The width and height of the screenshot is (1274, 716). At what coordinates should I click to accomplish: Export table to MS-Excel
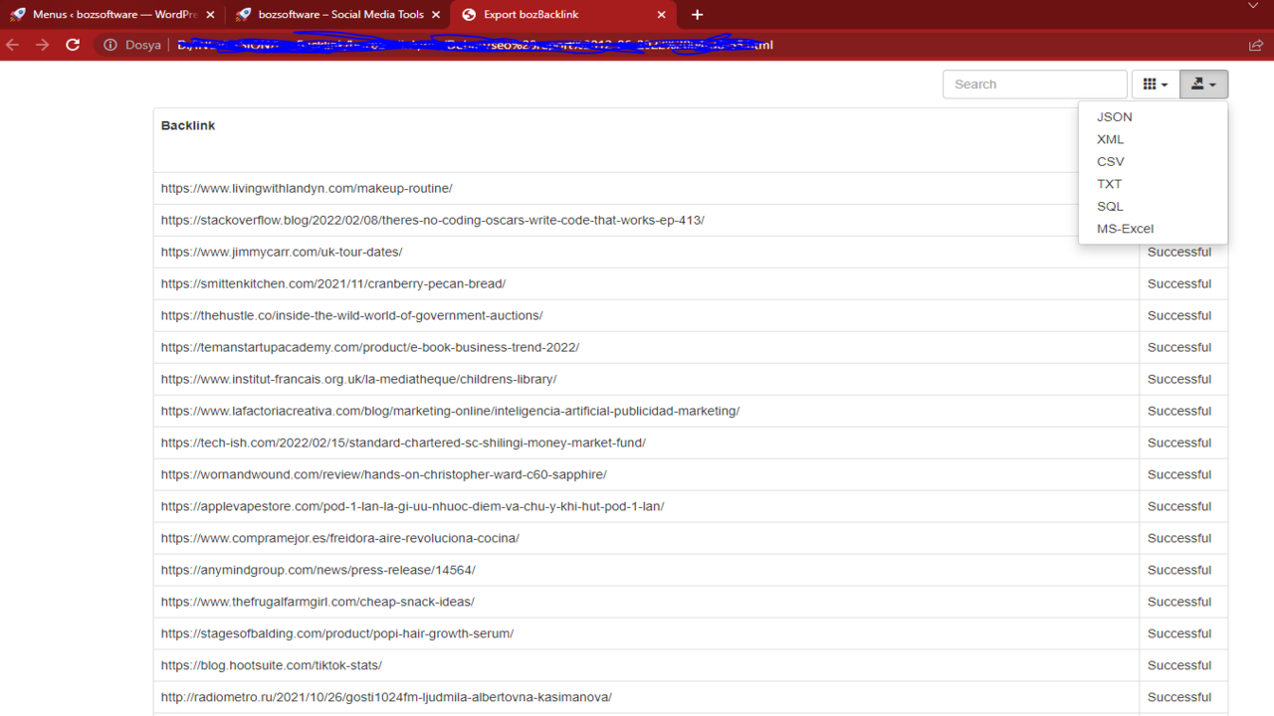point(1125,229)
